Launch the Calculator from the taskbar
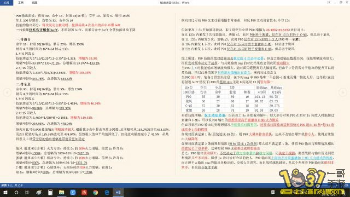Screen dimensions: 350x197 coord(50,192)
